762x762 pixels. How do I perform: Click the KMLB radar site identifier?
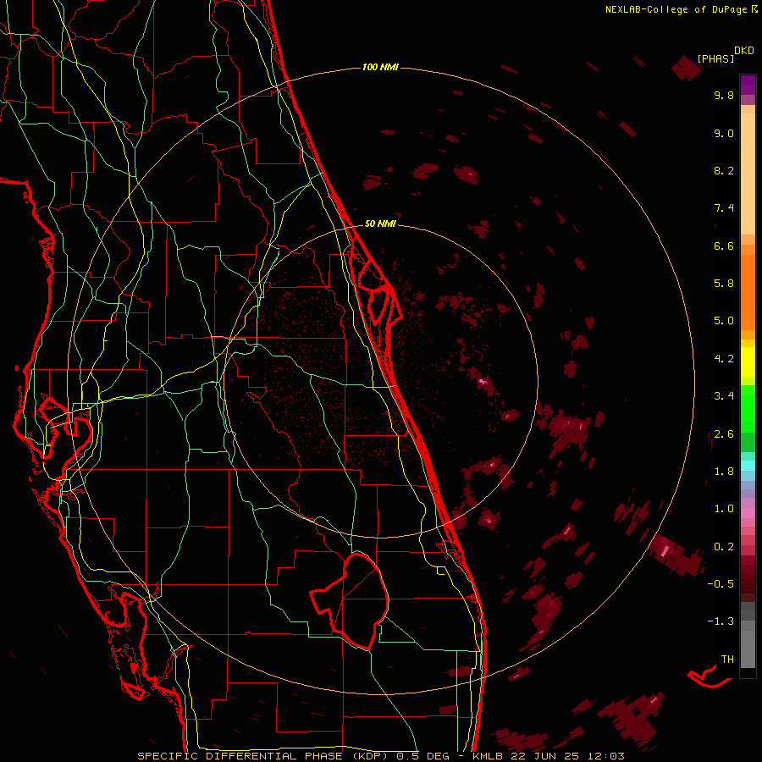coord(488,756)
